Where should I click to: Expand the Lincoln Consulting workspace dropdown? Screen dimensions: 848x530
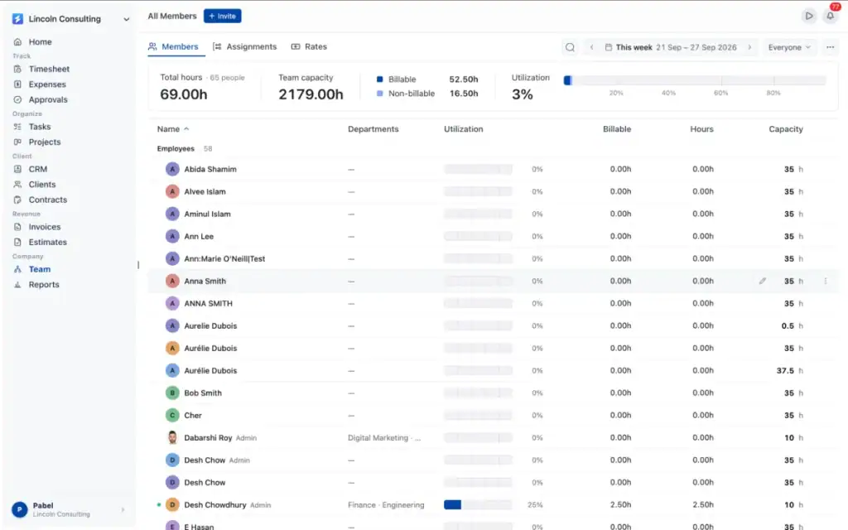pyautogui.click(x=126, y=20)
